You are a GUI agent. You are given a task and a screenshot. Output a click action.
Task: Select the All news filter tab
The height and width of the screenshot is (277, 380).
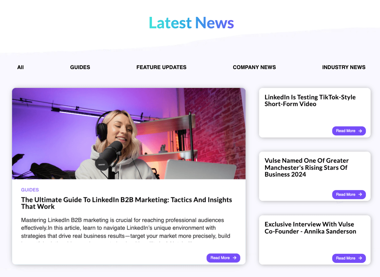click(21, 67)
